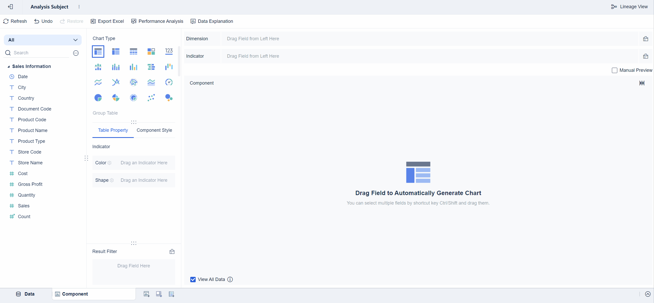This screenshot has width=654, height=303.
Task: Open the Result Filter toolbox icon
Action: click(172, 251)
